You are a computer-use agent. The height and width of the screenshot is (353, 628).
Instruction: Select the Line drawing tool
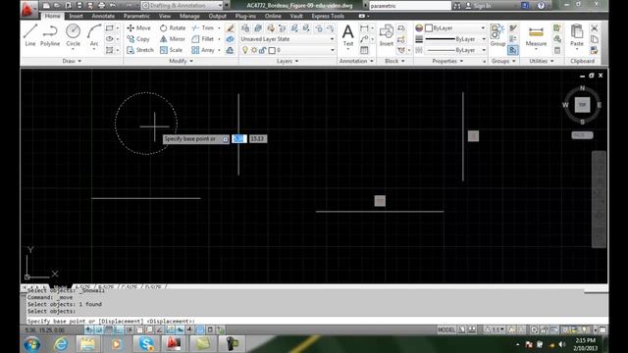pyautogui.click(x=30, y=35)
